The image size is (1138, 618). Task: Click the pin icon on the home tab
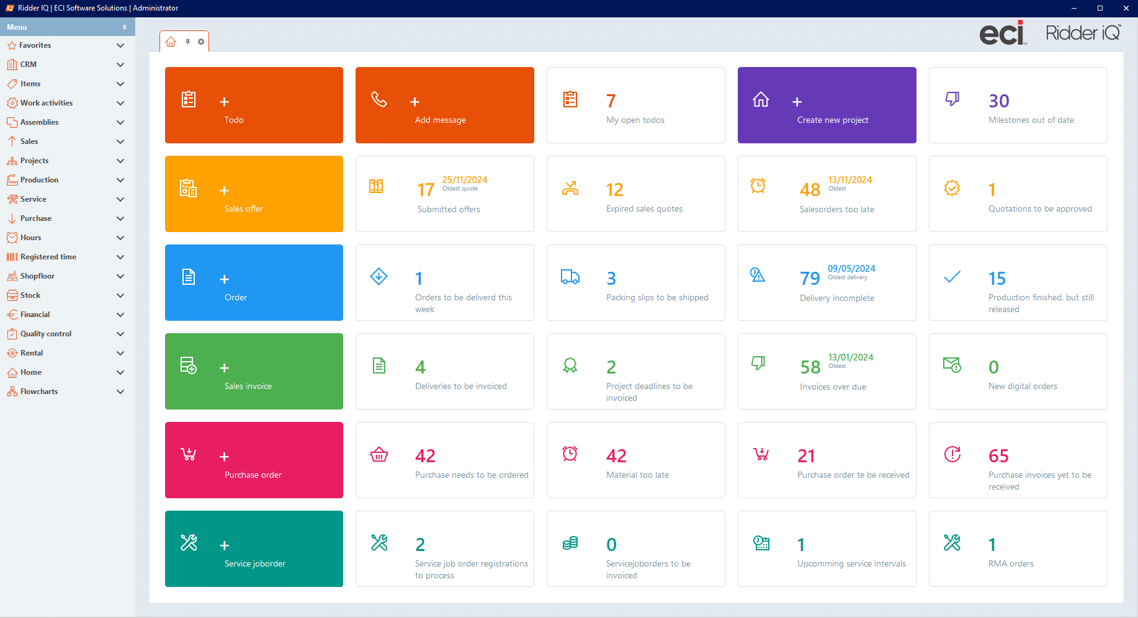coord(187,42)
